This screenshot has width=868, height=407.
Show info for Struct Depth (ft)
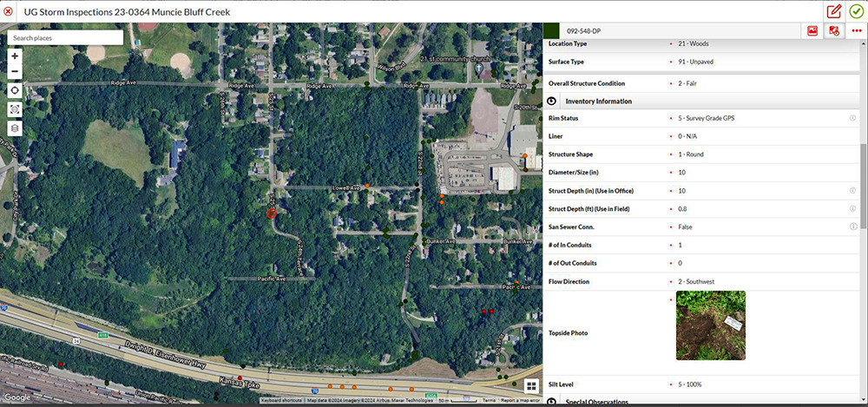pos(852,209)
